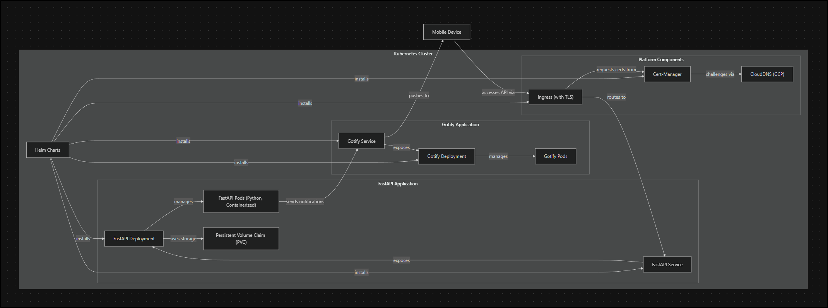The image size is (828, 308).
Task: Click the Cert-Manager node
Action: pos(667,74)
